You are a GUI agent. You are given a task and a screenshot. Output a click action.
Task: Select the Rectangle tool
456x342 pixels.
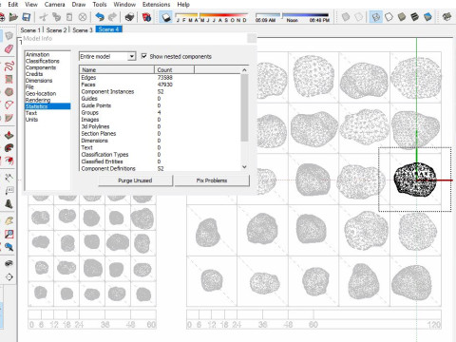tap(9, 79)
